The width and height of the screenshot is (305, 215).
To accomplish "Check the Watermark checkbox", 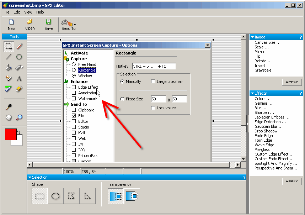I will point(74,99).
